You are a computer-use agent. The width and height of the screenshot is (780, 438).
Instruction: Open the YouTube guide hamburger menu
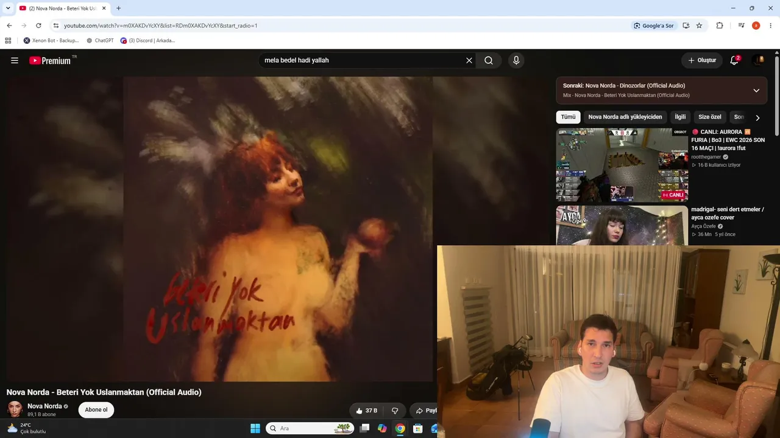pyautogui.click(x=15, y=60)
